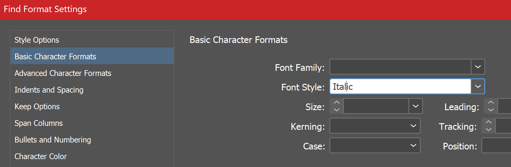Viewport: 511px width, 167px height.
Task: Open the Size presets dropdown
Action: coord(415,106)
